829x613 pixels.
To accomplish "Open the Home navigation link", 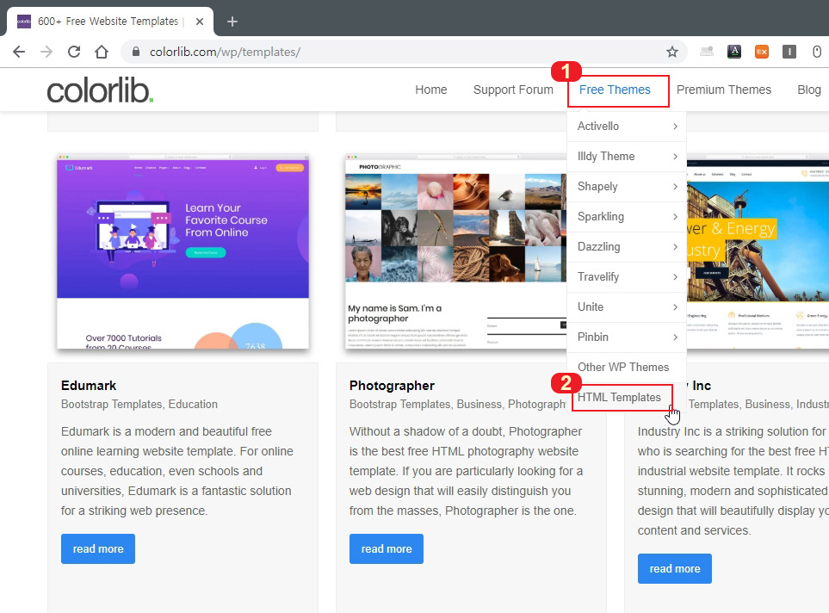I will [x=431, y=90].
